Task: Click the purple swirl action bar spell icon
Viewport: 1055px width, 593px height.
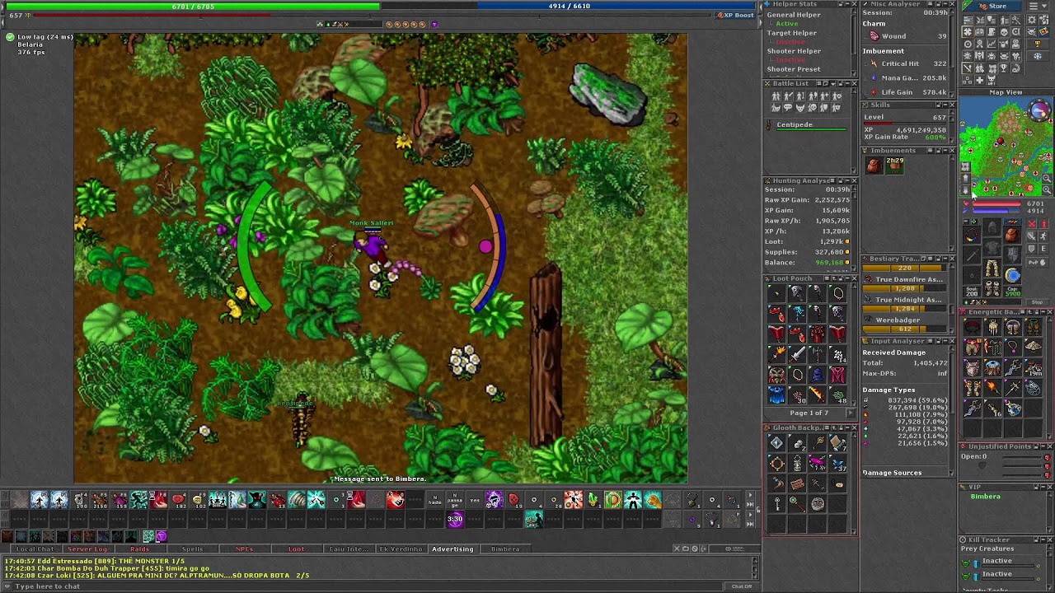Action: pos(495,499)
